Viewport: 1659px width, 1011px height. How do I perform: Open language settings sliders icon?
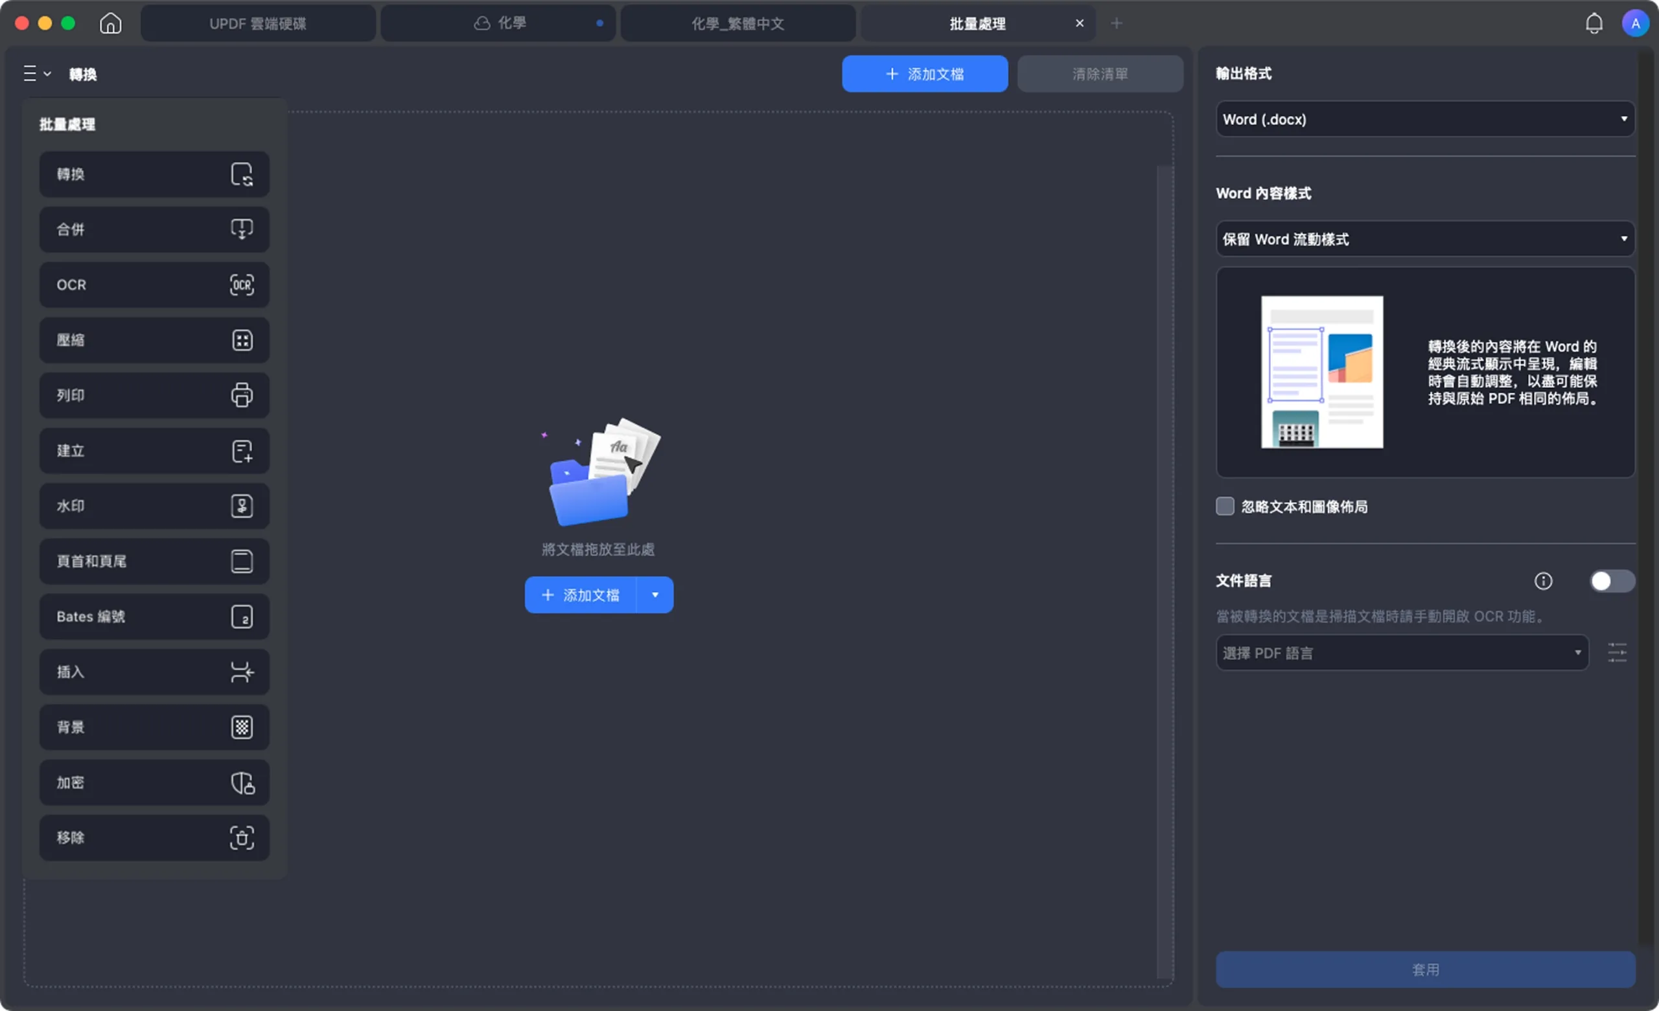1617,653
